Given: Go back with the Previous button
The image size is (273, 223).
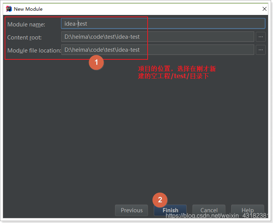Looking at the screenshot, I should click(132, 210).
